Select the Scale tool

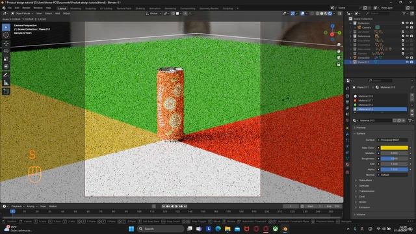(6, 59)
